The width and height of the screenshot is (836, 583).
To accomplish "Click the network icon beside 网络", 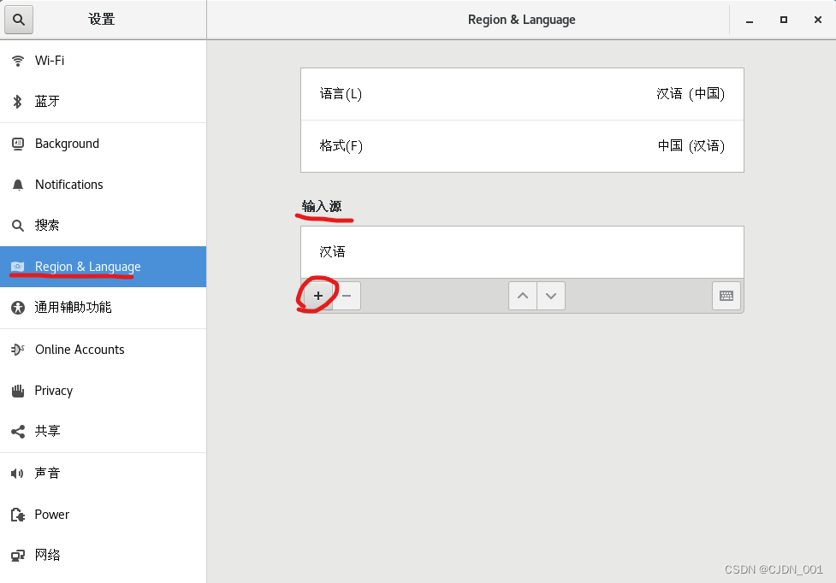I will coord(18,556).
